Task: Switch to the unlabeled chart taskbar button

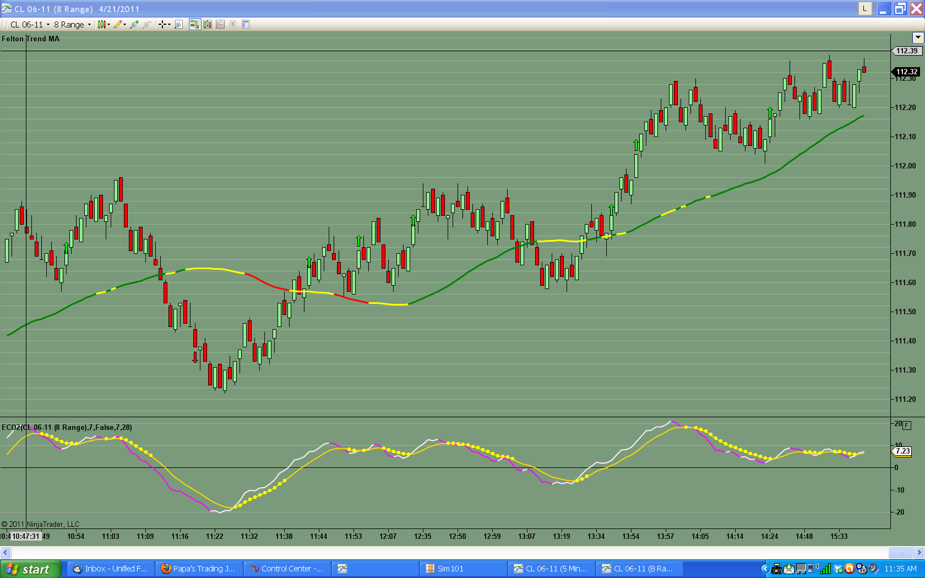Action: [x=375, y=569]
